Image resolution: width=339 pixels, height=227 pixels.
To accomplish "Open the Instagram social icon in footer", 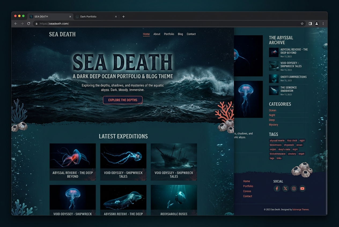I will (294, 188).
